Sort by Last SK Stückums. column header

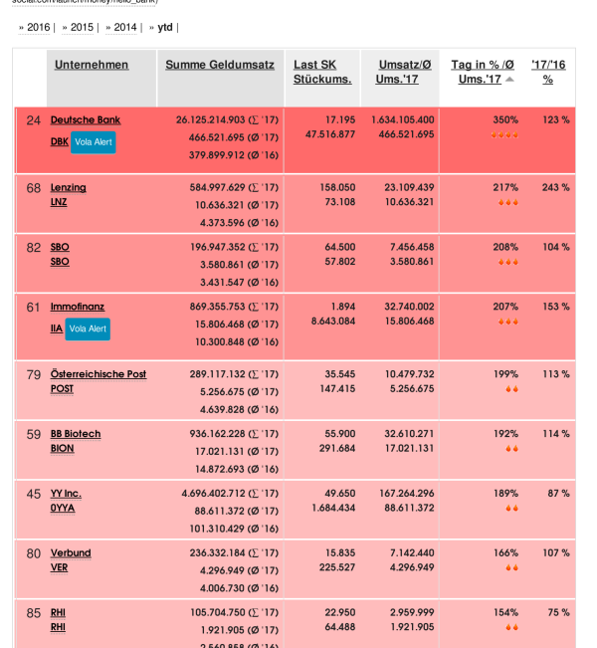click(x=322, y=72)
